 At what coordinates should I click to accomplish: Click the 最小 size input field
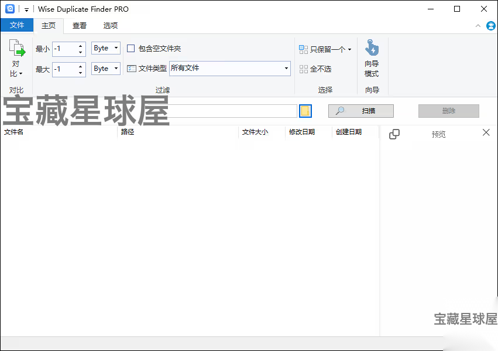65,49
